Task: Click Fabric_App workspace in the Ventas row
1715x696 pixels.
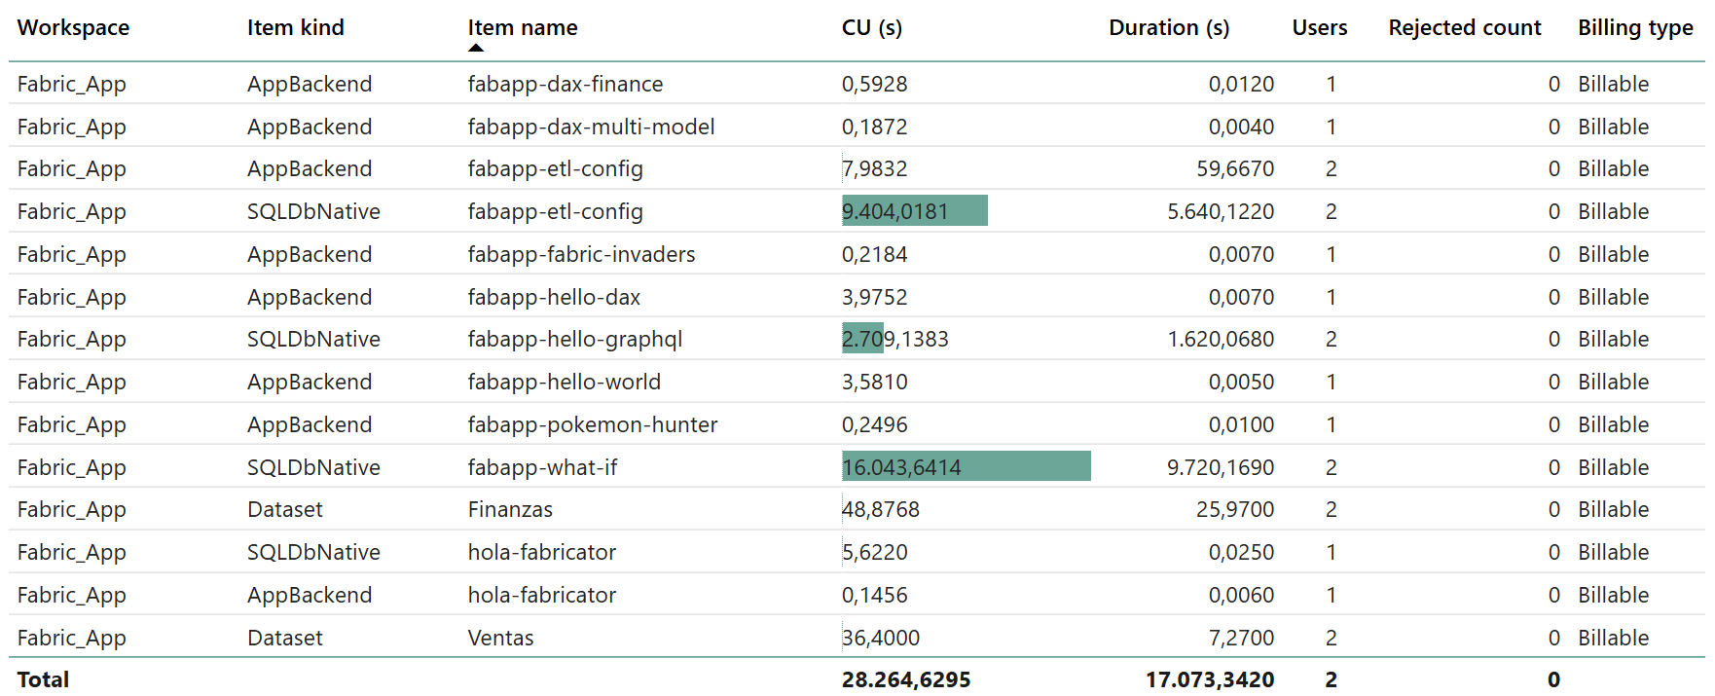Action: (x=72, y=638)
